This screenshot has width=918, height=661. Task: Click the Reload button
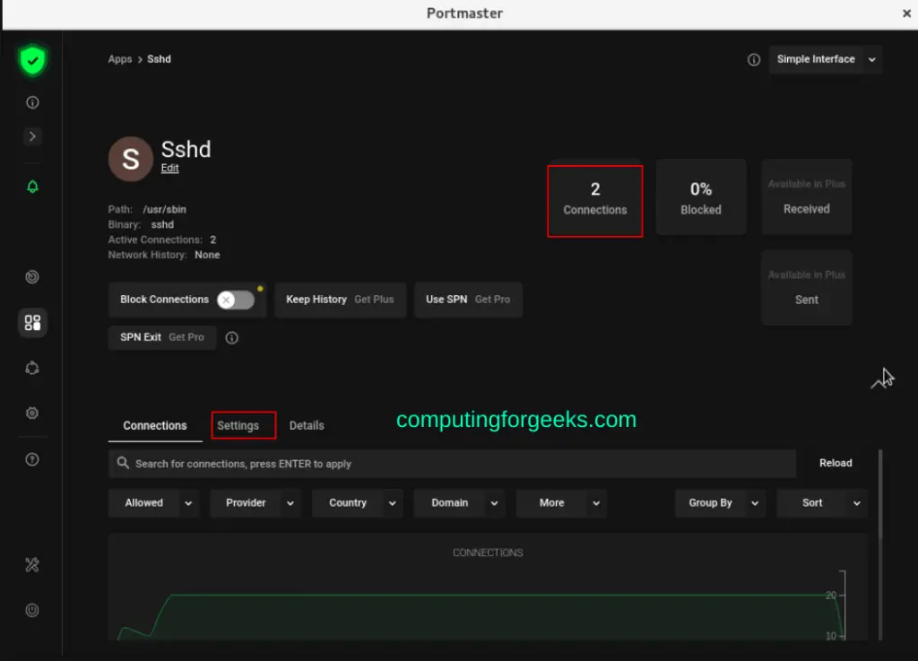[836, 463]
